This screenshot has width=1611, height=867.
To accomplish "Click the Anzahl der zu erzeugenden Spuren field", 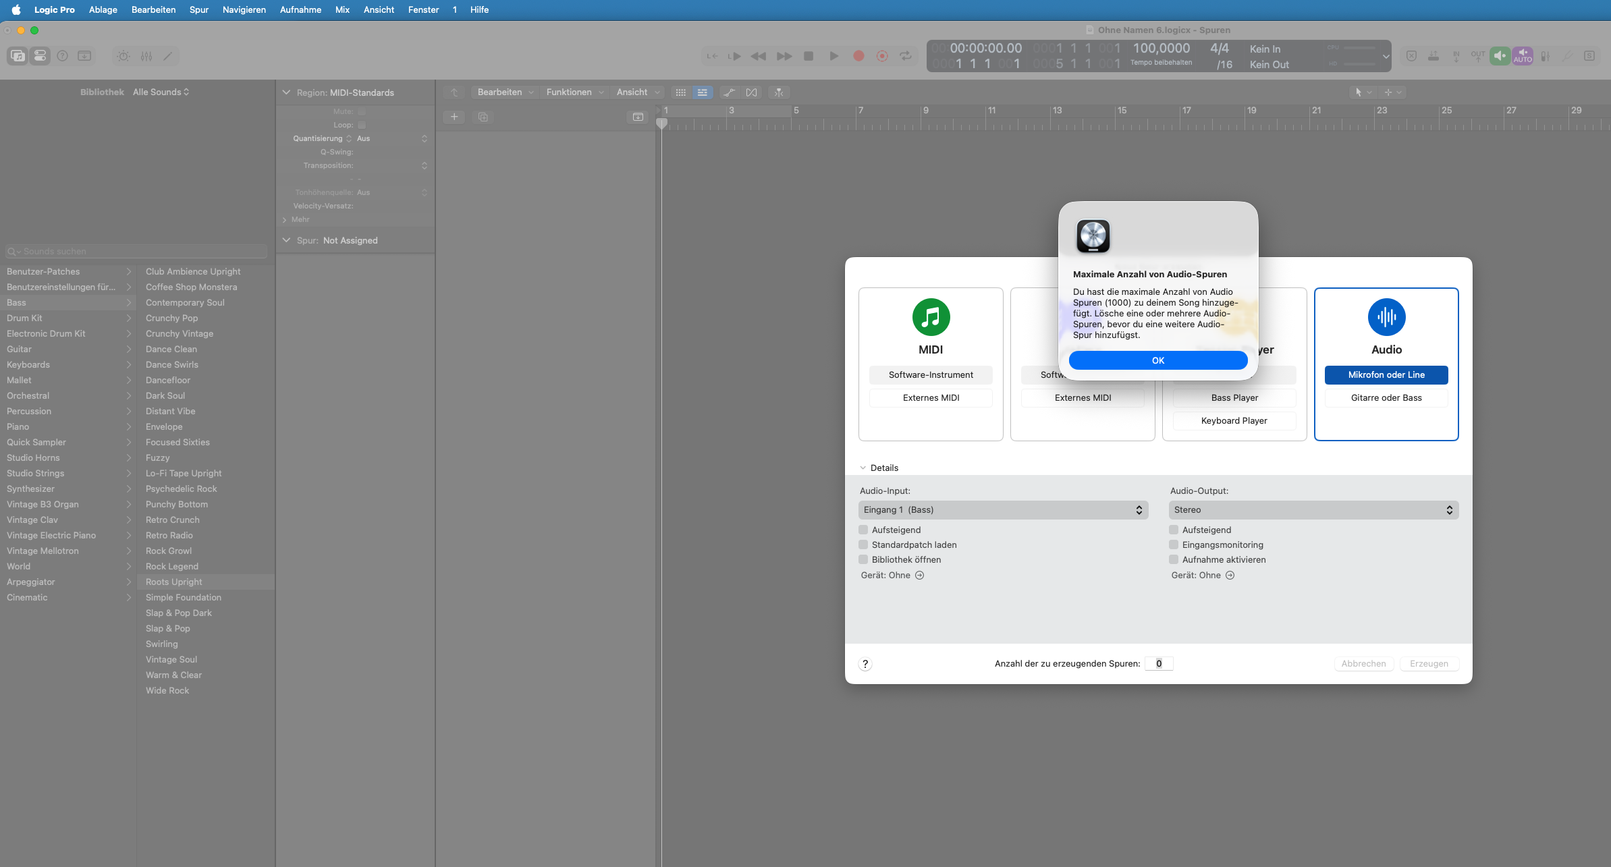I will click(1159, 663).
